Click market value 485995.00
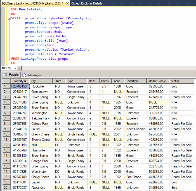This screenshot has width=196, height=191. pos(158,124)
